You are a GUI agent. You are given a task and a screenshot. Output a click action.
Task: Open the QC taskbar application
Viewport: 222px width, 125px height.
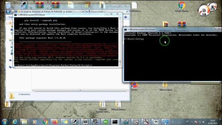pos(156,122)
